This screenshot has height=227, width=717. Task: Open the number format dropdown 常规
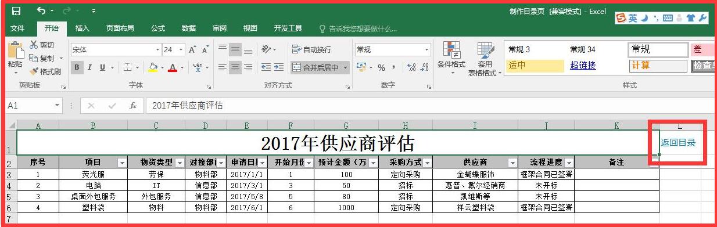point(427,50)
